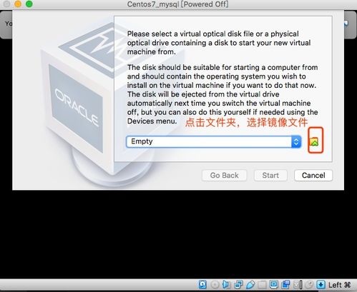The width and height of the screenshot is (357, 292).
Task: Click the audio status icon
Action: (x=225, y=284)
